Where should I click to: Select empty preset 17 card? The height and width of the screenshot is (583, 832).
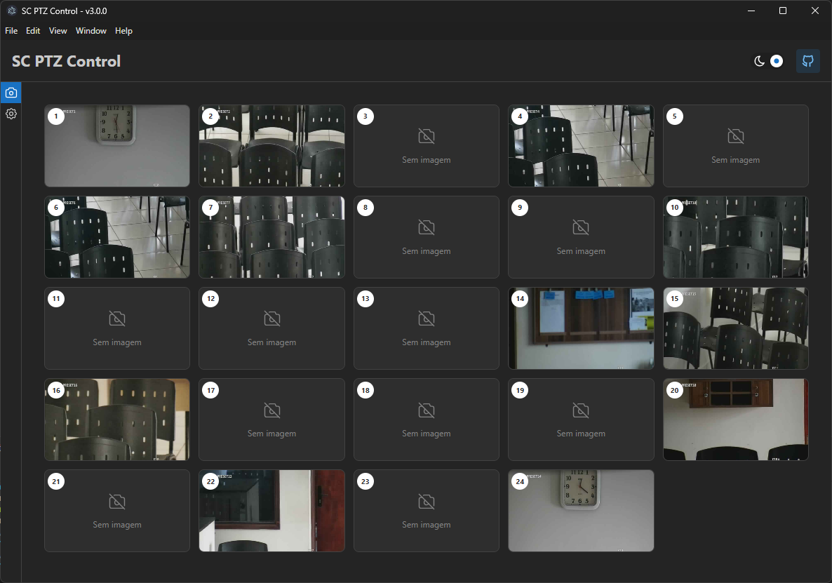point(271,420)
